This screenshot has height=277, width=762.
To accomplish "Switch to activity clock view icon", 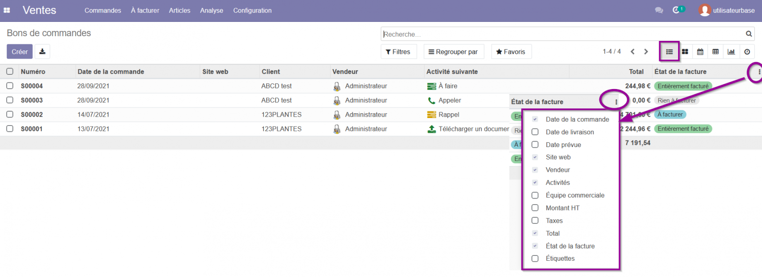I will tap(747, 51).
